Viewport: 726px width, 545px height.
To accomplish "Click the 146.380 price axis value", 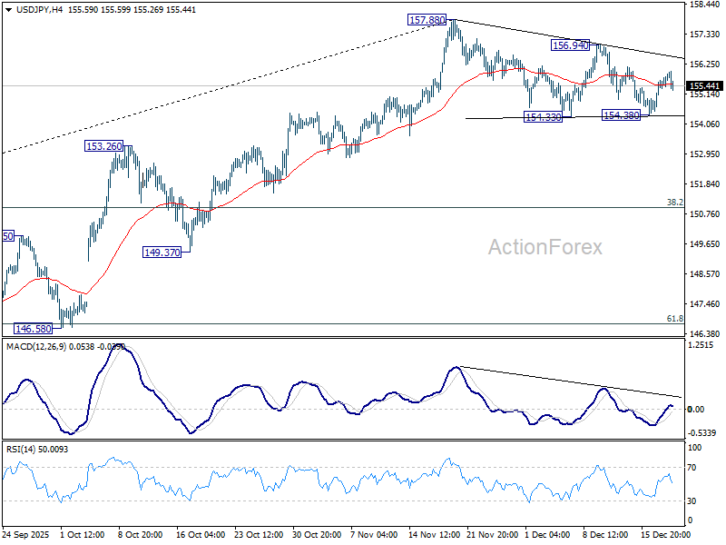I will pyautogui.click(x=705, y=333).
